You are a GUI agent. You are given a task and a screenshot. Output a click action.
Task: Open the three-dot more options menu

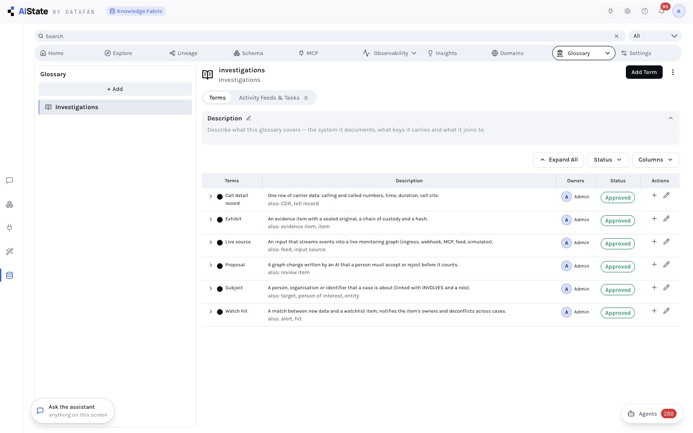click(673, 72)
